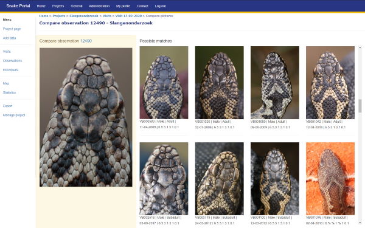Screen dimensions: 365x228
Task: Click the matches list scrollbar thumb
Action: (360, 106)
